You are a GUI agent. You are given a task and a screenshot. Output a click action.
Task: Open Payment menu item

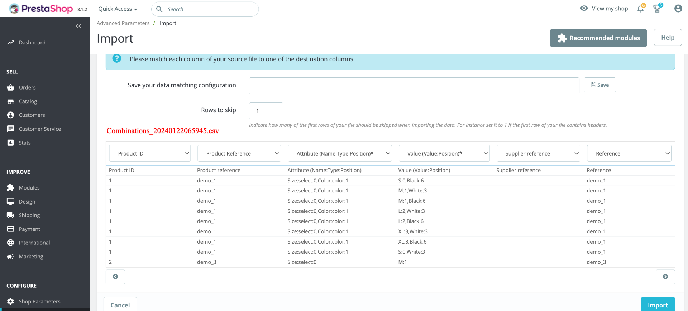pos(29,229)
